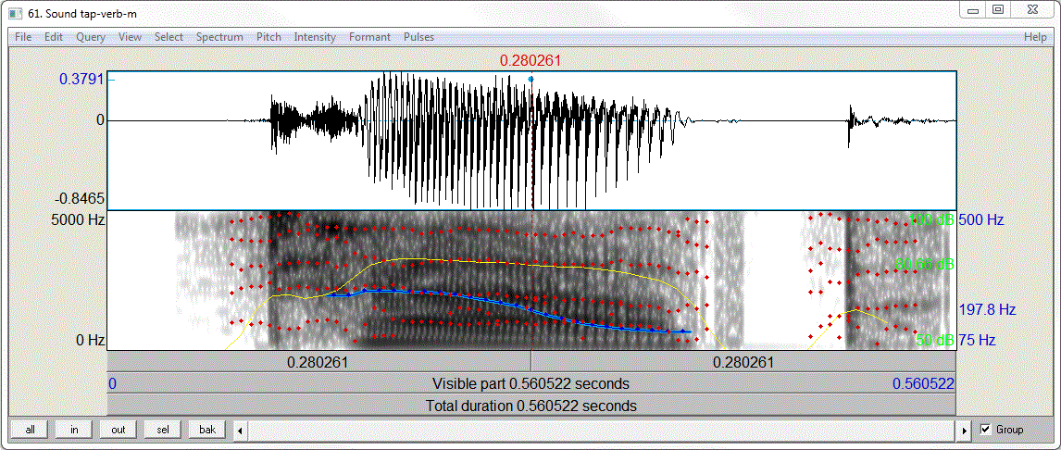
Task: Open the File menu
Action: tap(23, 37)
